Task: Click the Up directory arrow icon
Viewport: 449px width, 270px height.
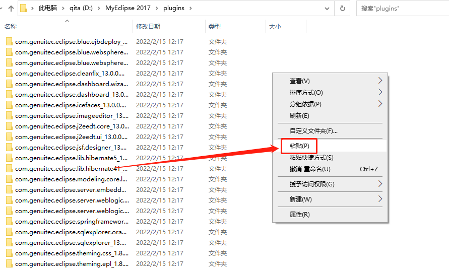Action: click(x=11, y=8)
